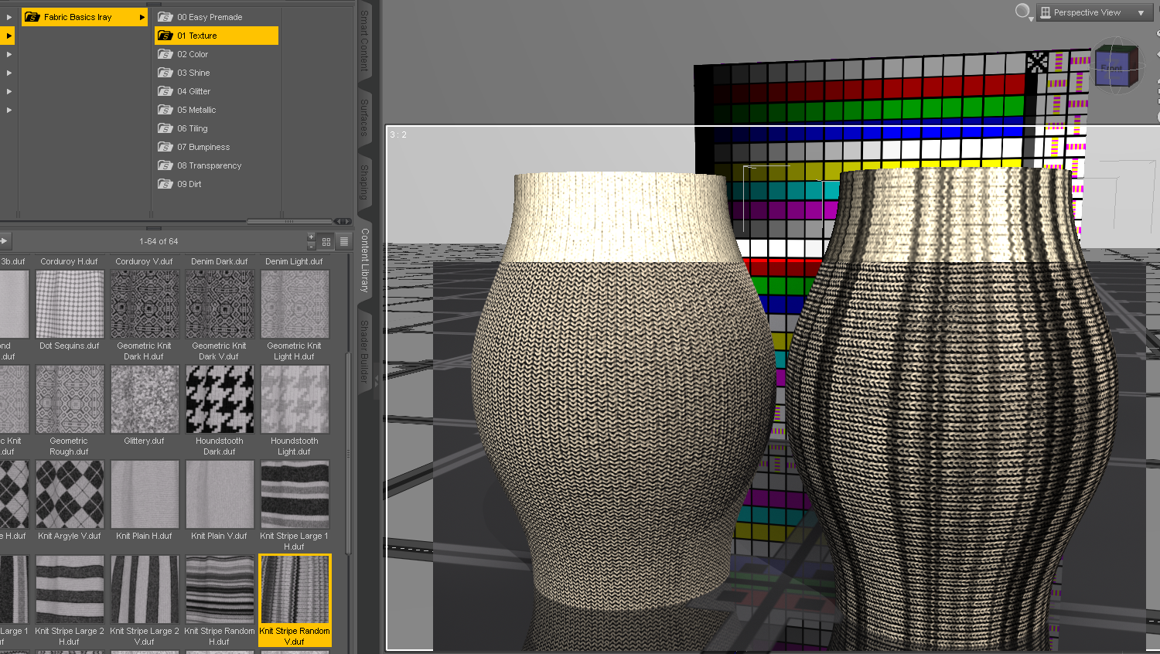Expand the Fabric Basics Iray submenu arrow

click(142, 17)
